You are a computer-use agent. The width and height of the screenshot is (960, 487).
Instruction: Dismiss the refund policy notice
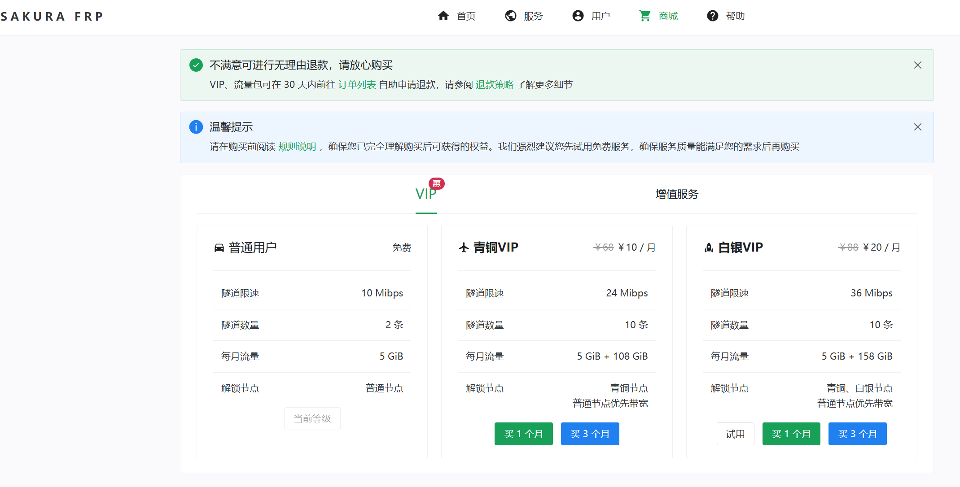tap(917, 65)
